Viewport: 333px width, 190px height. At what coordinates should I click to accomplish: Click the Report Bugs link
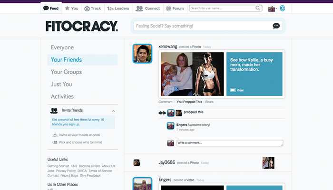click(x=69, y=175)
